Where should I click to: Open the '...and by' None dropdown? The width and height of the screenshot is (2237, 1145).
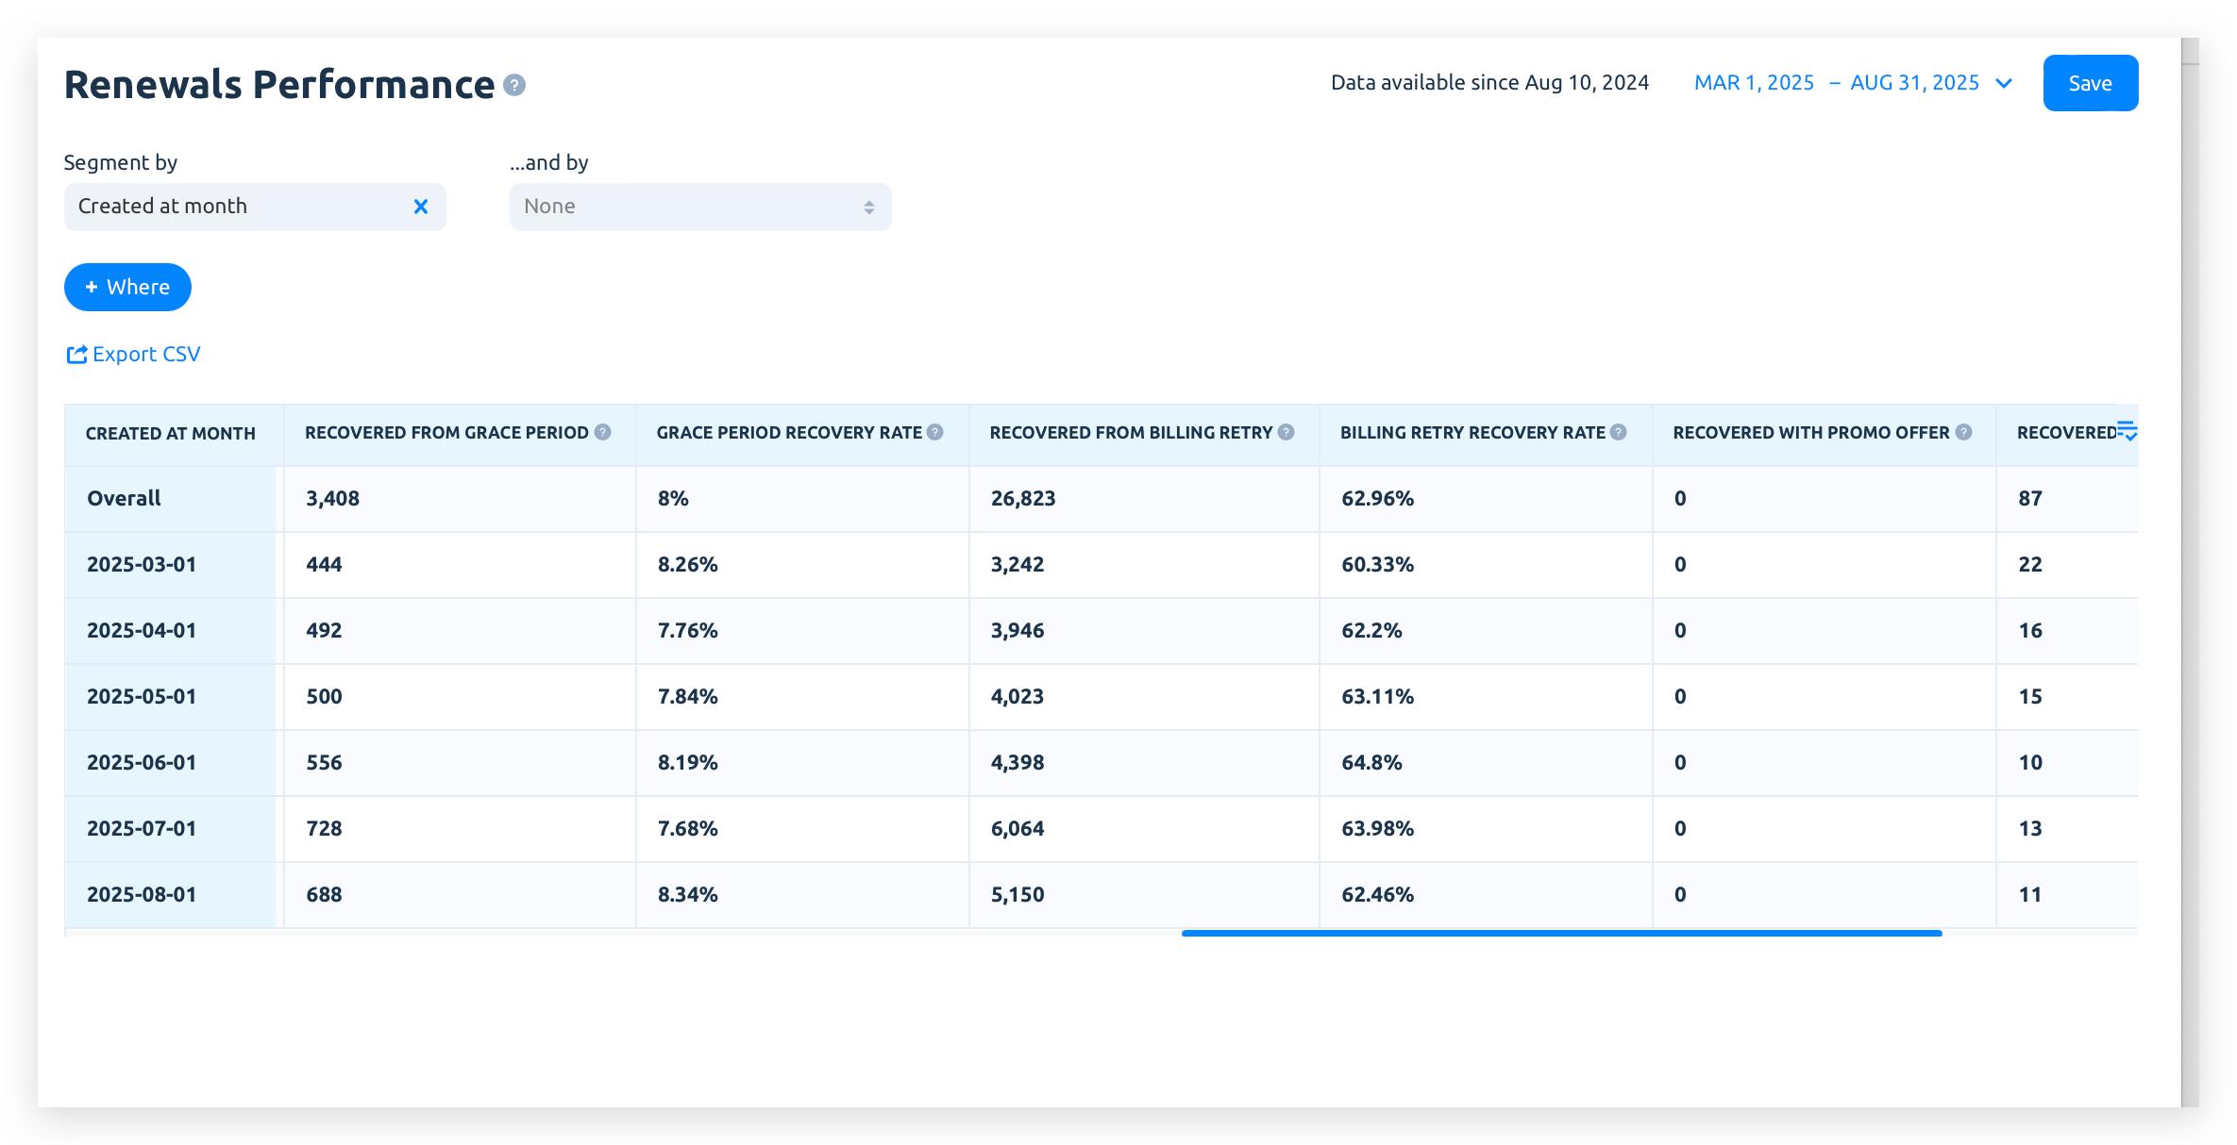coord(699,207)
